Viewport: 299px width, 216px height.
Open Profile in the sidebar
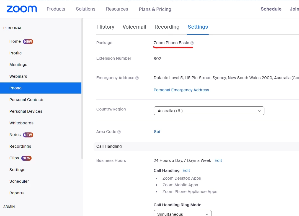click(16, 53)
